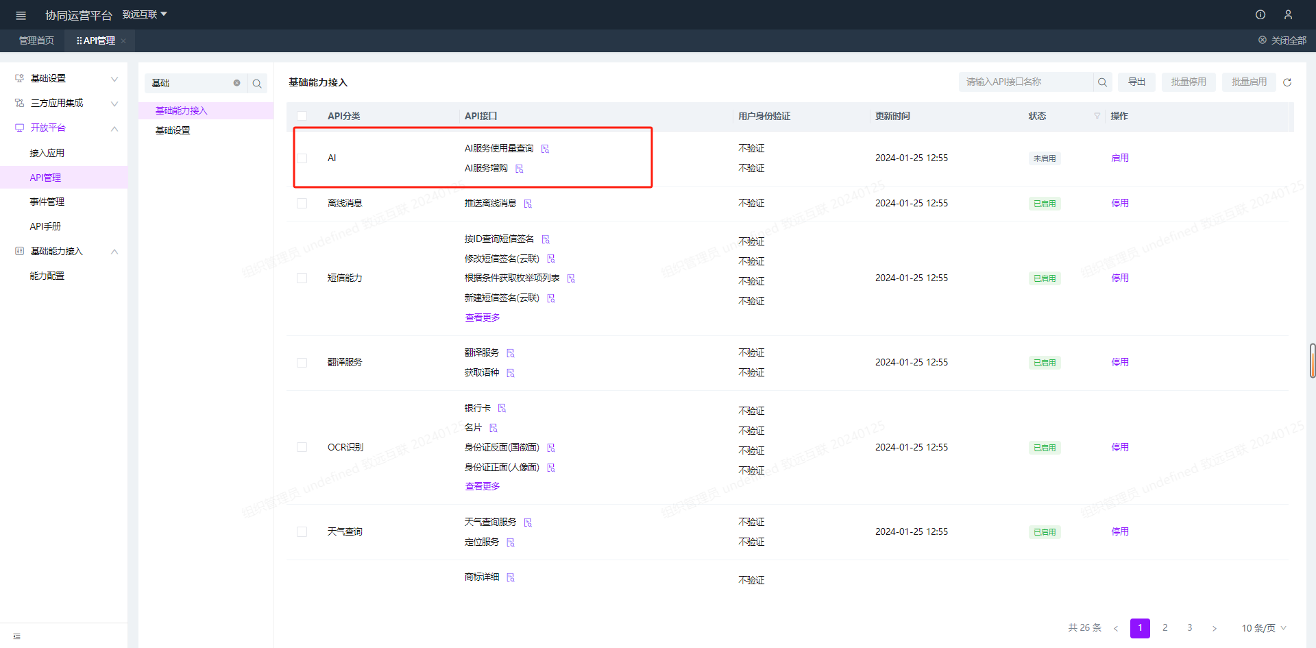Clear the 基础 filter text with clear icon
This screenshot has width=1316, height=648.
(236, 83)
